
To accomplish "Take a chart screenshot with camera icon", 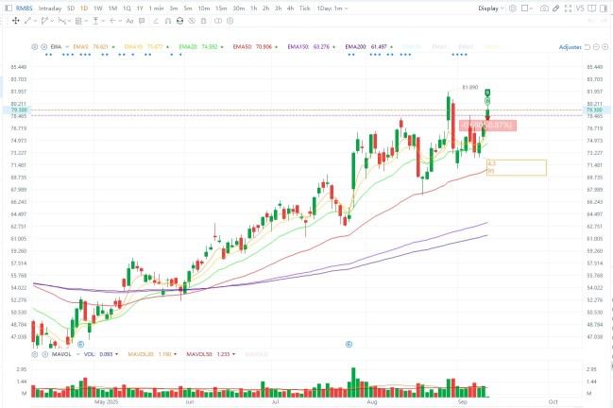I will [x=544, y=8].
